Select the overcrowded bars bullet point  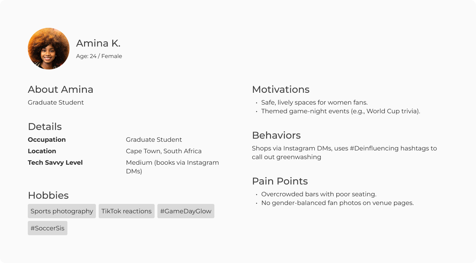[319, 194]
